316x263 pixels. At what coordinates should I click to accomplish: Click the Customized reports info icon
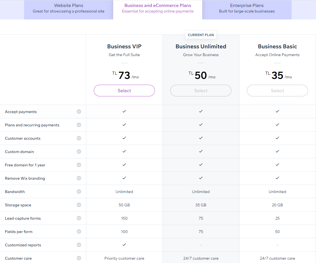pyautogui.click(x=79, y=245)
